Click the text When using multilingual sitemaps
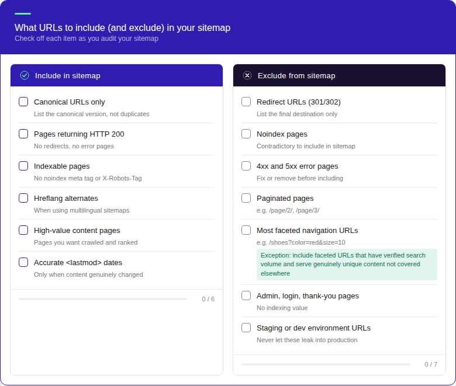This screenshot has height=386, width=456. click(81, 210)
